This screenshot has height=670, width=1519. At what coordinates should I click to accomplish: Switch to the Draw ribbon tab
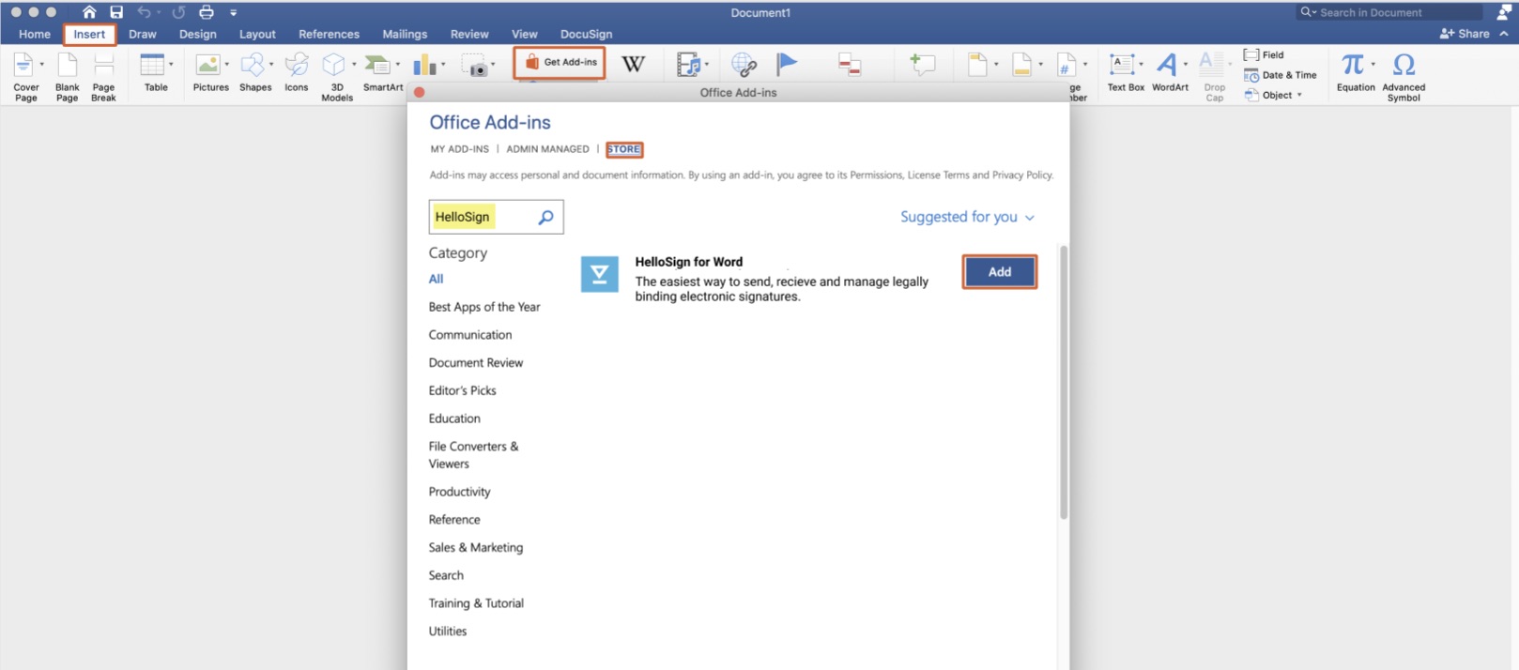tap(143, 34)
